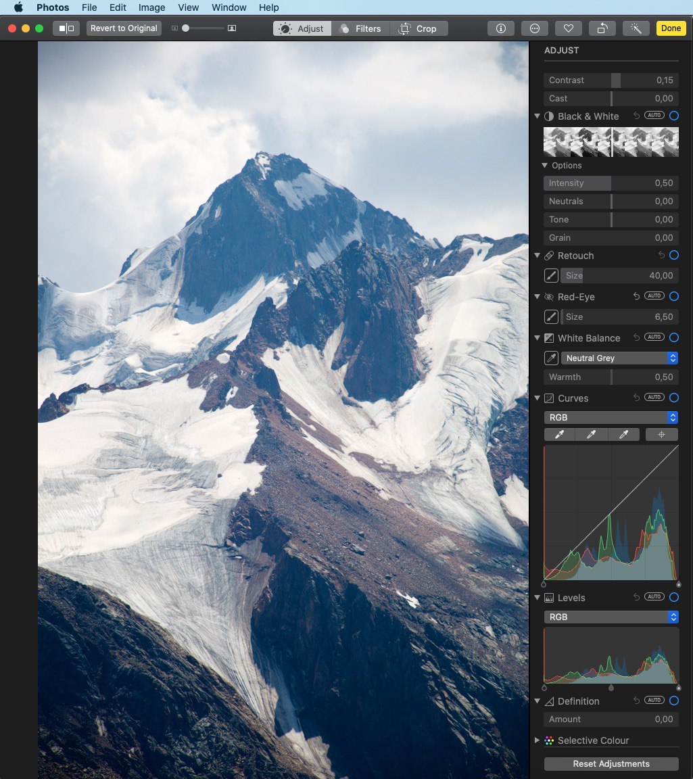Screen dimensions: 693x779
Task: Open the Neutral Grey dropdown
Action: [619, 358]
